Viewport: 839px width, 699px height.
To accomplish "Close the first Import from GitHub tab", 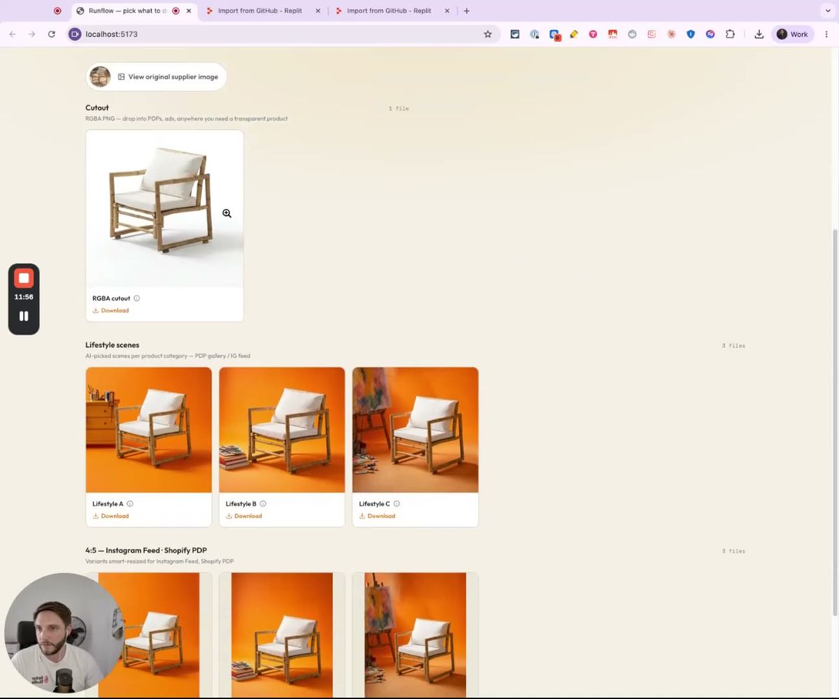I will point(317,10).
